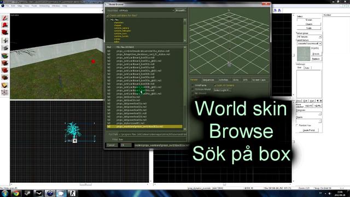Select the 'combine_helicopter' folder
The height and width of the screenshot is (197, 350).
coord(122,31)
